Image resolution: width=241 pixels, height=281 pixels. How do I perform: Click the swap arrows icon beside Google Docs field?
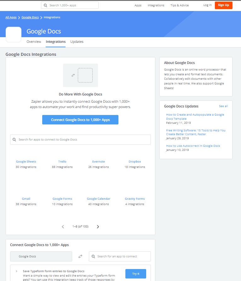pyautogui.click(x=80, y=256)
